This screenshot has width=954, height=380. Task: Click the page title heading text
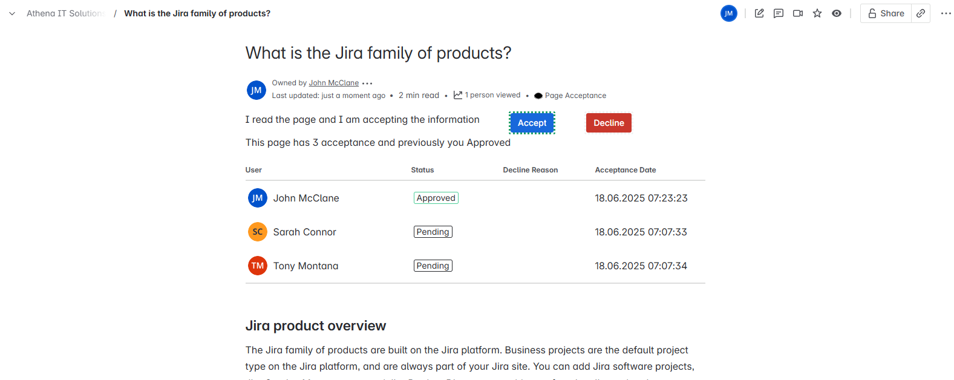(x=379, y=53)
